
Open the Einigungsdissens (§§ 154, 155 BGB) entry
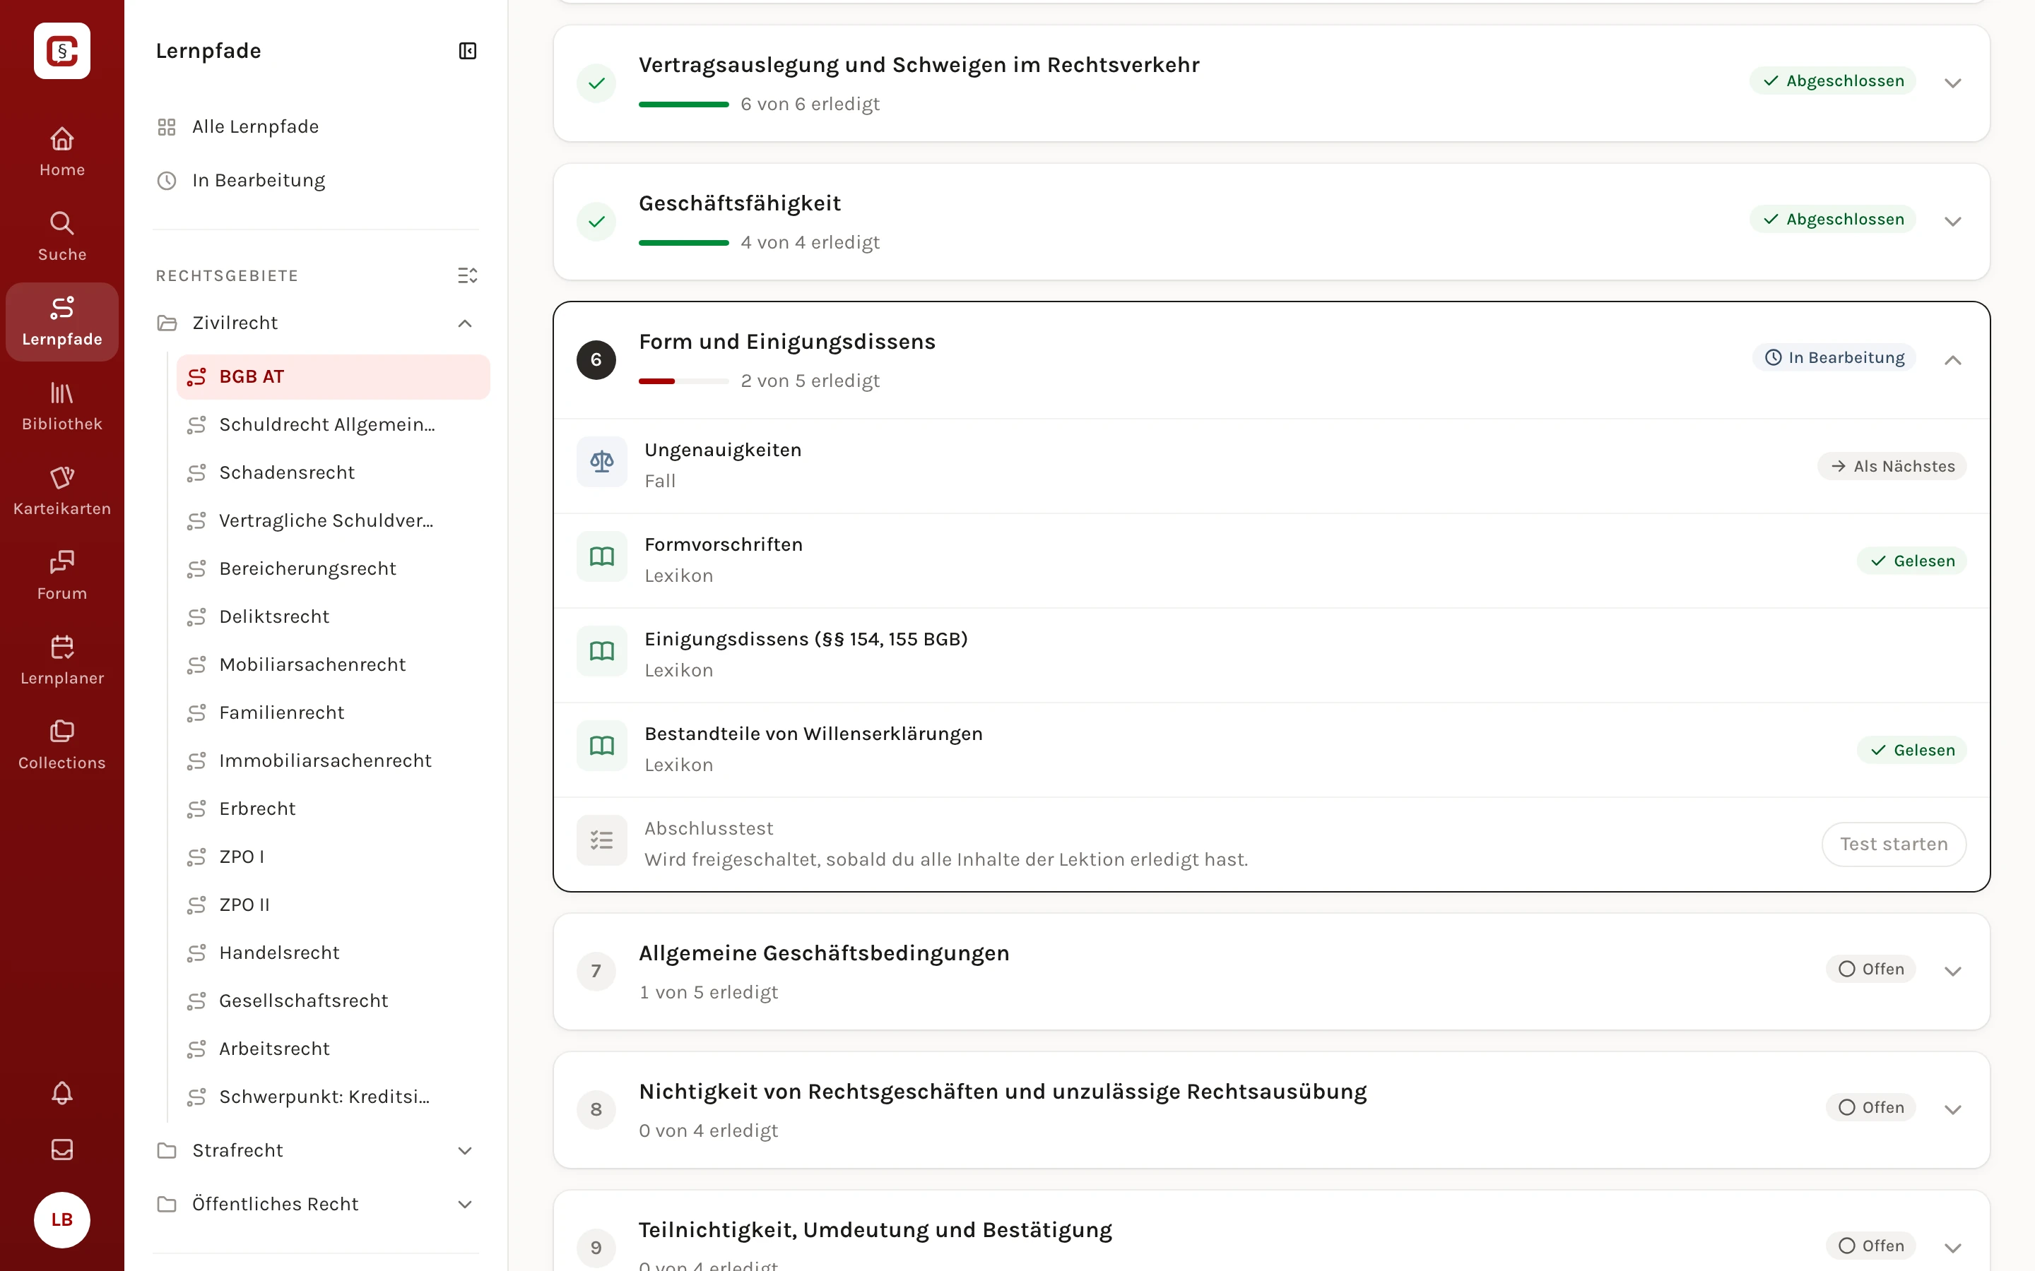(x=1271, y=655)
